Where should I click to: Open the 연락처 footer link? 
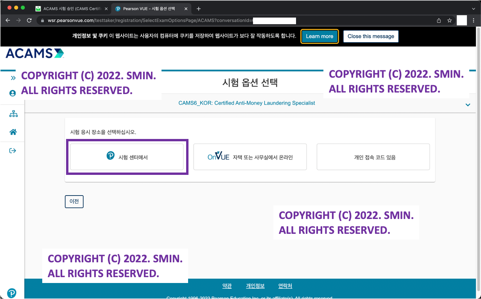285,286
